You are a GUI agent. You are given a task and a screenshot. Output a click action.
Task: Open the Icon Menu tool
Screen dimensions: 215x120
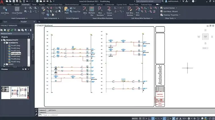coord(5,10)
